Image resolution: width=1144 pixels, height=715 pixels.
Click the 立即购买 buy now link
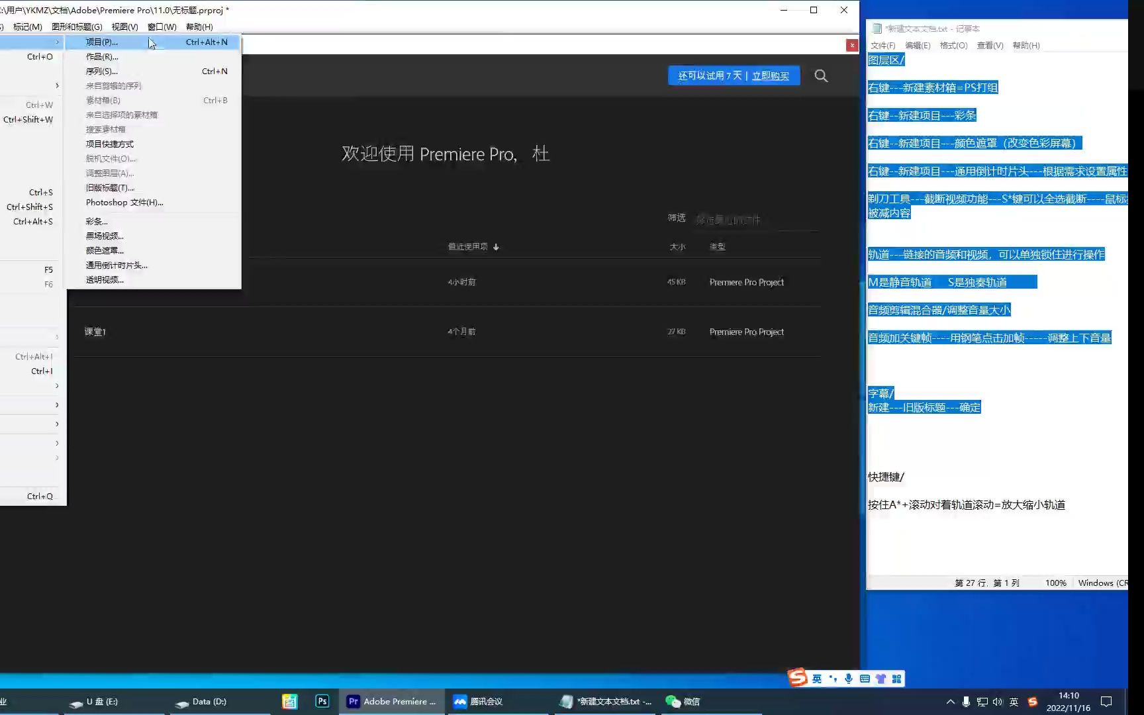[x=771, y=75]
